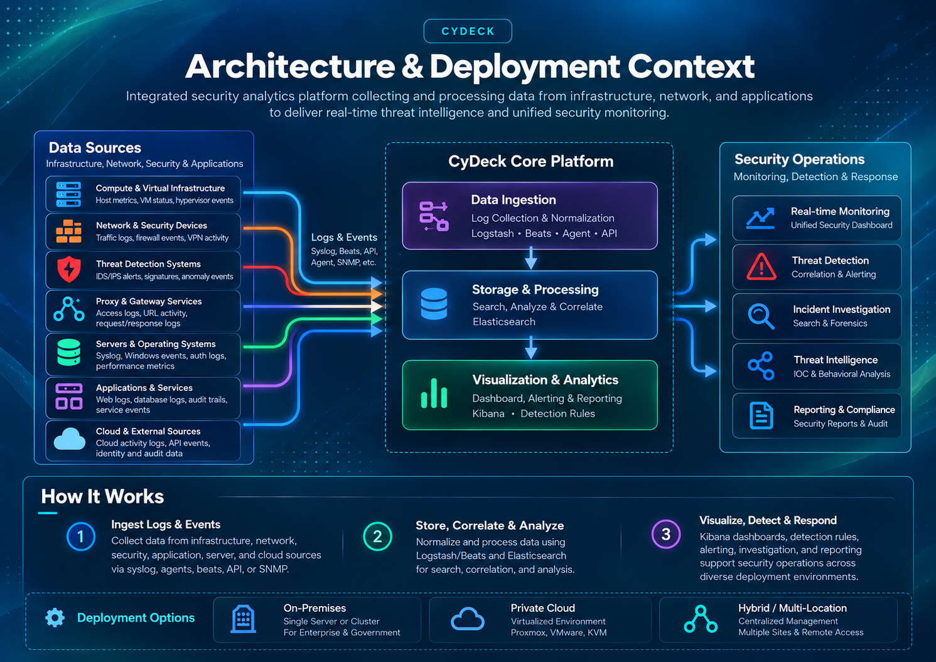Click "Logstash • Beats • Agent • API" text
Image resolution: width=936 pixels, height=662 pixels.
[x=544, y=233]
